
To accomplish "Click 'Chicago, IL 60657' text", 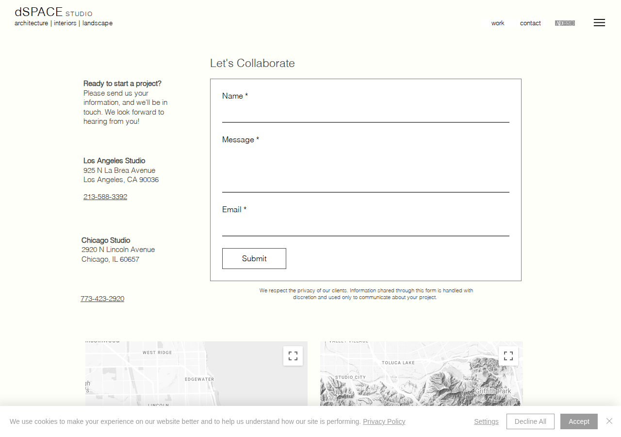I will [x=111, y=259].
